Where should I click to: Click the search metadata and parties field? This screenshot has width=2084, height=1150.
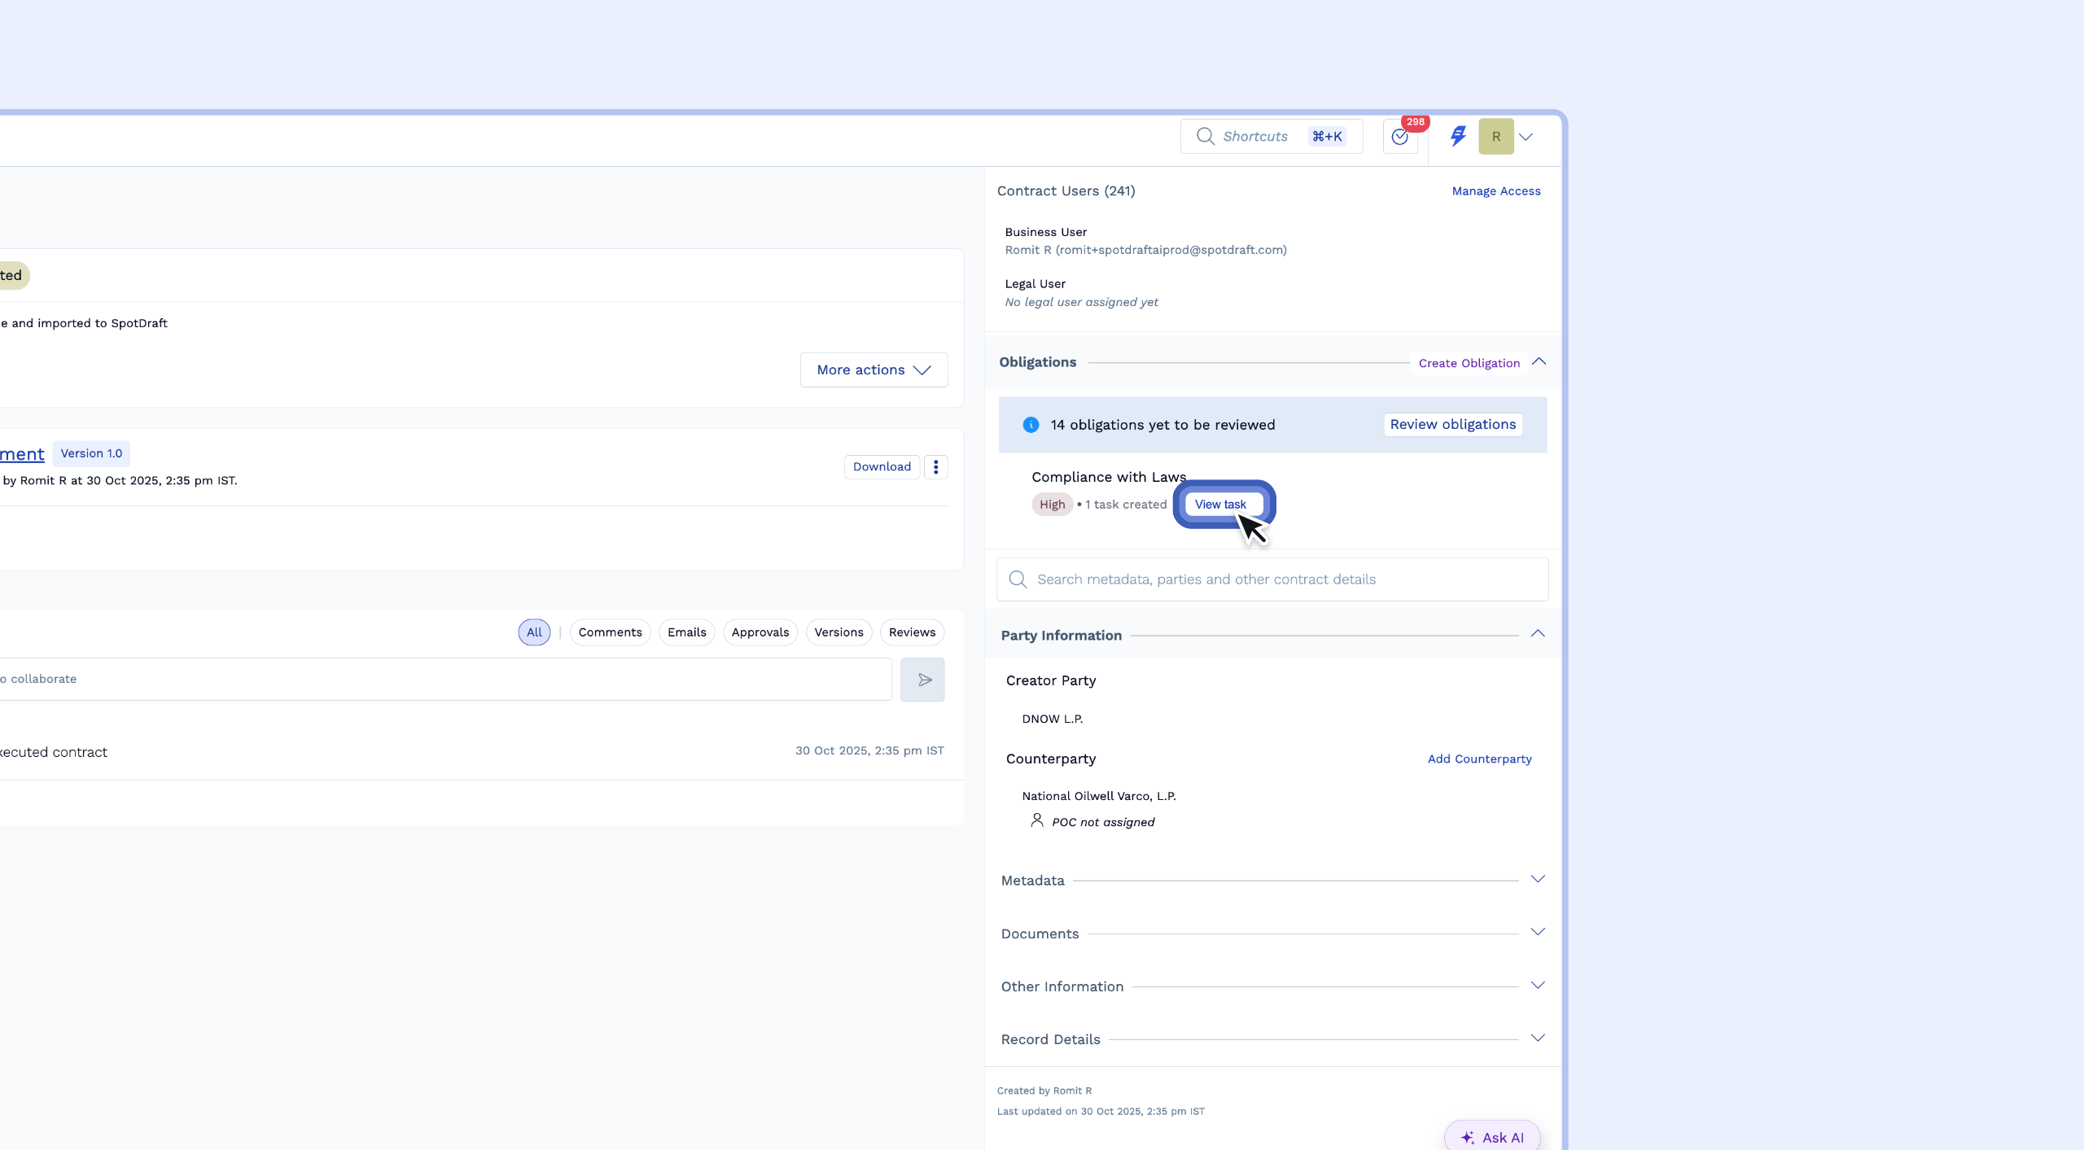pos(1286,579)
